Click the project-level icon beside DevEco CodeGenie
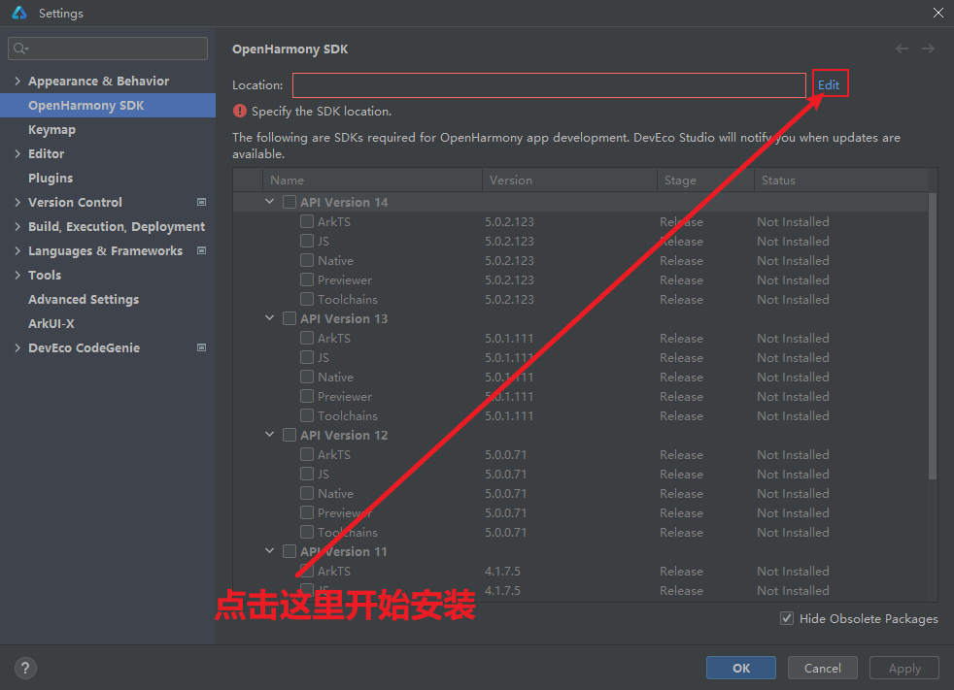The height and width of the screenshot is (690, 954). [201, 347]
